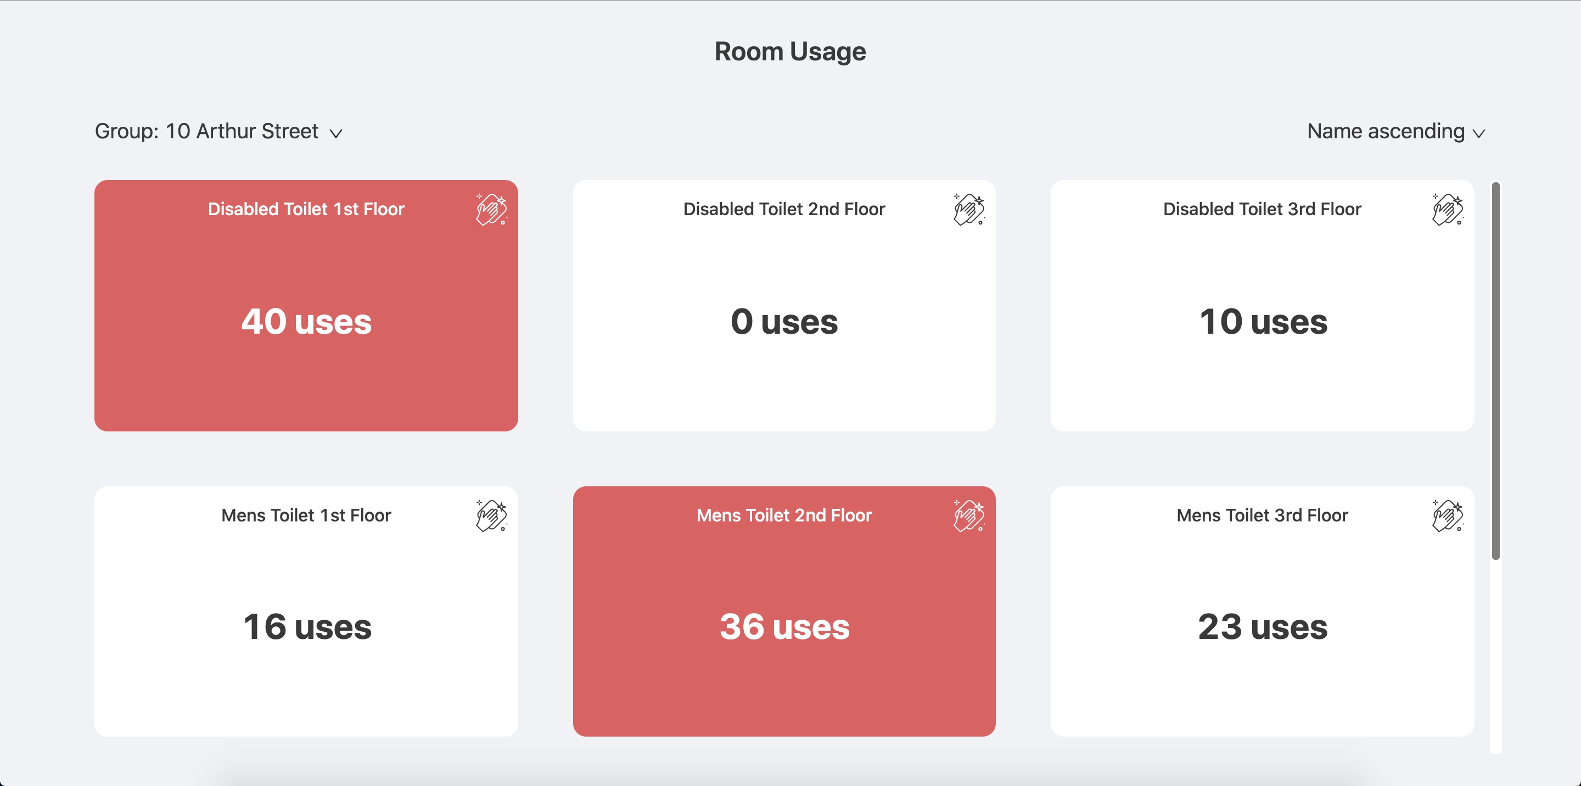Viewport: 1581px width, 786px height.
Task: Click the 'Disabled Toilet 3rd Floor' title
Action: (x=1263, y=209)
